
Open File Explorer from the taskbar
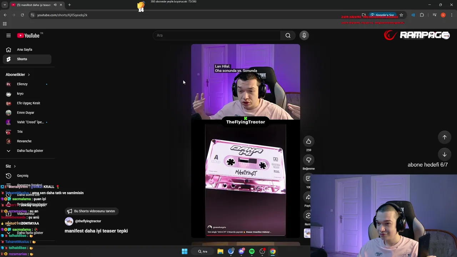pos(220,252)
